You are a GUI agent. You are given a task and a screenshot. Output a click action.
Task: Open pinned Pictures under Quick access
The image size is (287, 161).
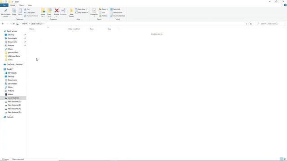(x=11, y=46)
